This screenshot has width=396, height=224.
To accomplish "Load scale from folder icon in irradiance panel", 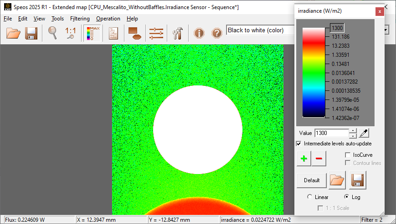I will coord(337,180).
